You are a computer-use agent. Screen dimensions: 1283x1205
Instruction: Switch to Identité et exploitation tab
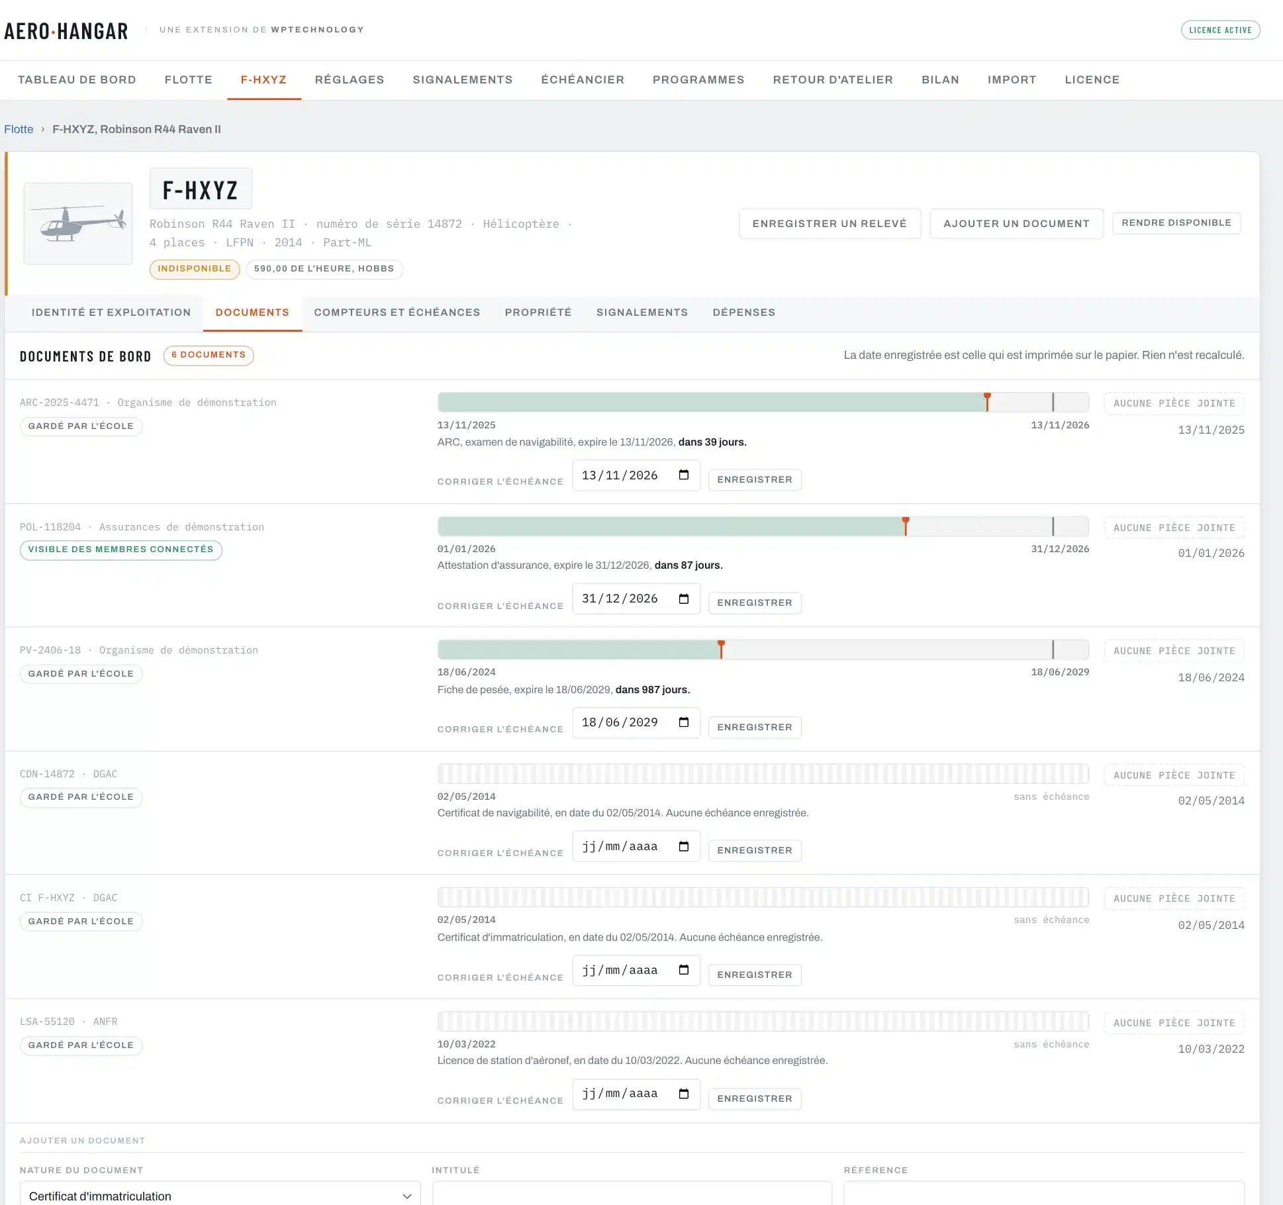111,313
